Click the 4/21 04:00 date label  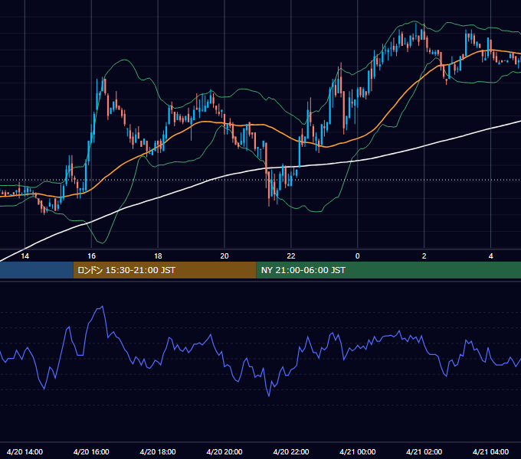click(491, 451)
